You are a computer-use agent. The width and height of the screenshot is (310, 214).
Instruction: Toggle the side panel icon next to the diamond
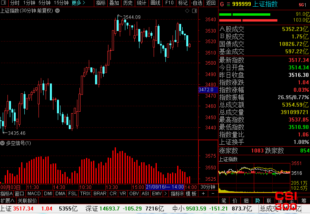tap(194, 11)
